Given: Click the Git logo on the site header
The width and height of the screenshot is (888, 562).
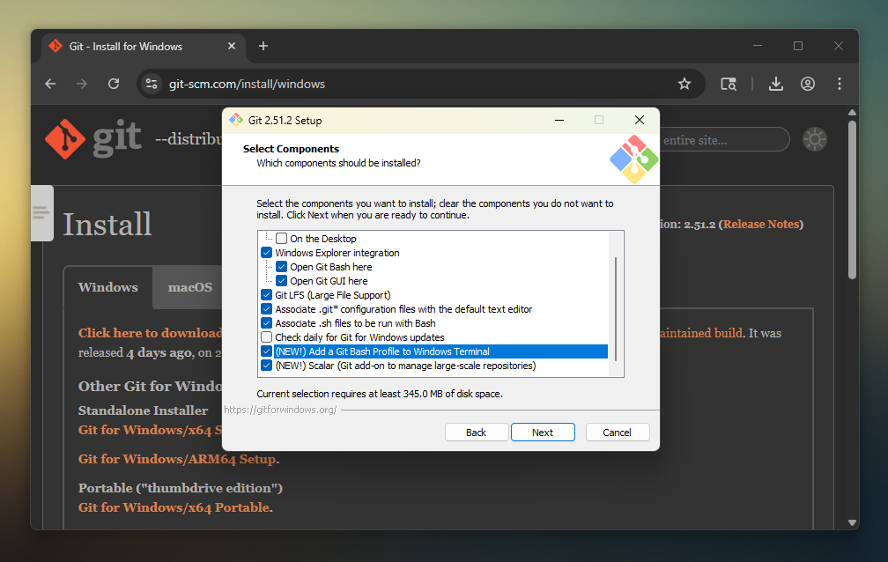Looking at the screenshot, I should 65,138.
